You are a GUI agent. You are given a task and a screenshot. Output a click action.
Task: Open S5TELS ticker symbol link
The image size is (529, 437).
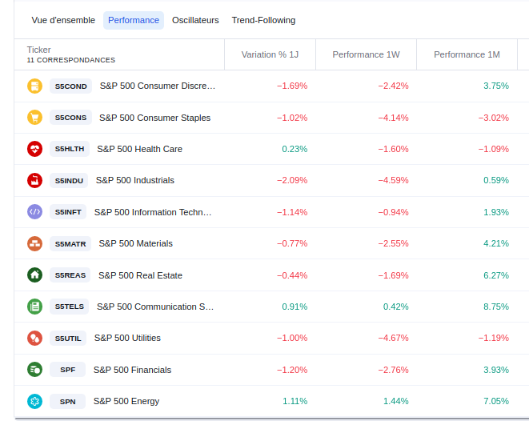(x=70, y=307)
